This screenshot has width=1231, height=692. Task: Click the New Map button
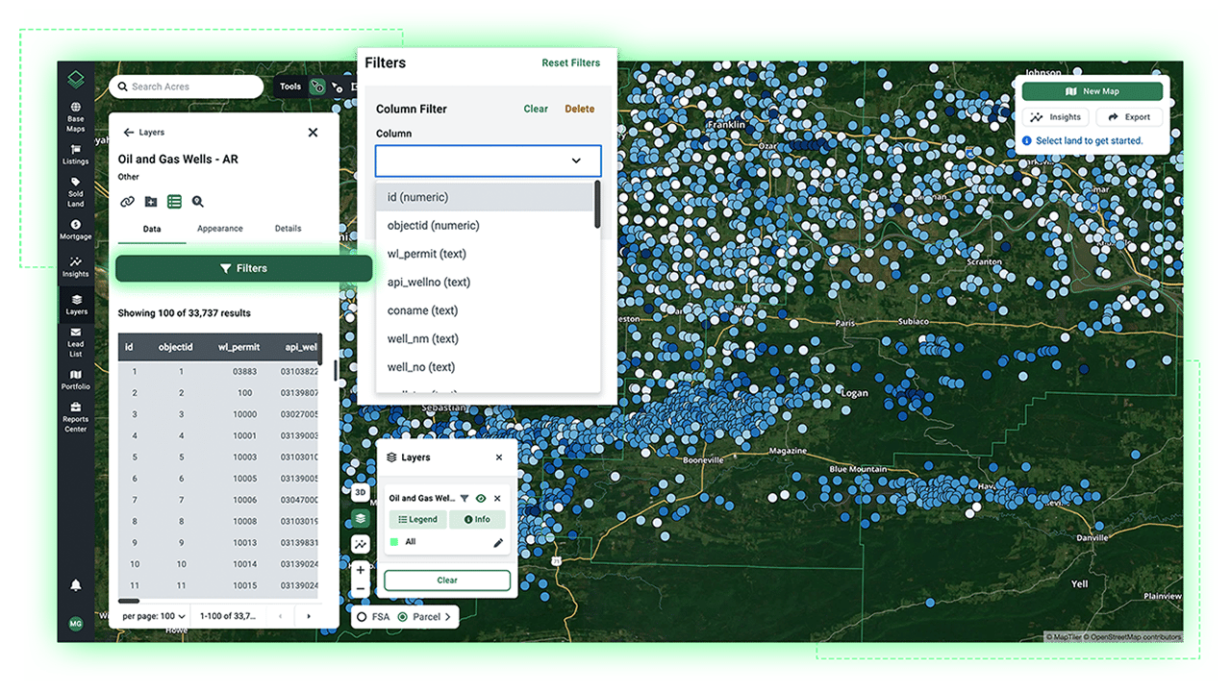[x=1092, y=91]
